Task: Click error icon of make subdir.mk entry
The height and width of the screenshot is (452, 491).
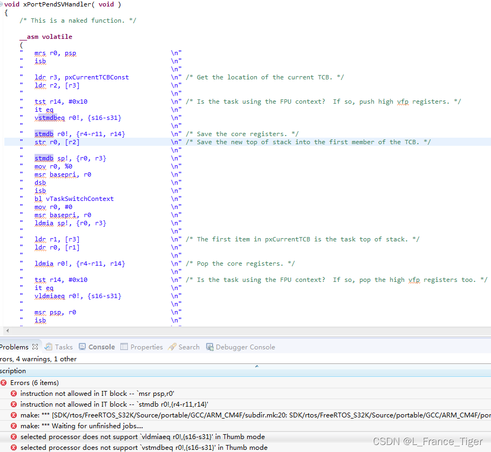Action: tap(14, 415)
